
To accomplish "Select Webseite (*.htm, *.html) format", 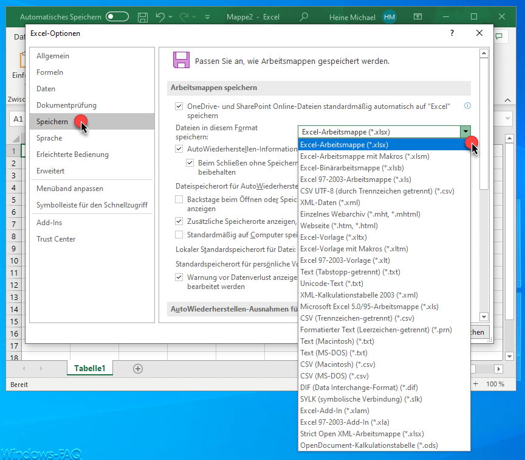I will [384, 226].
